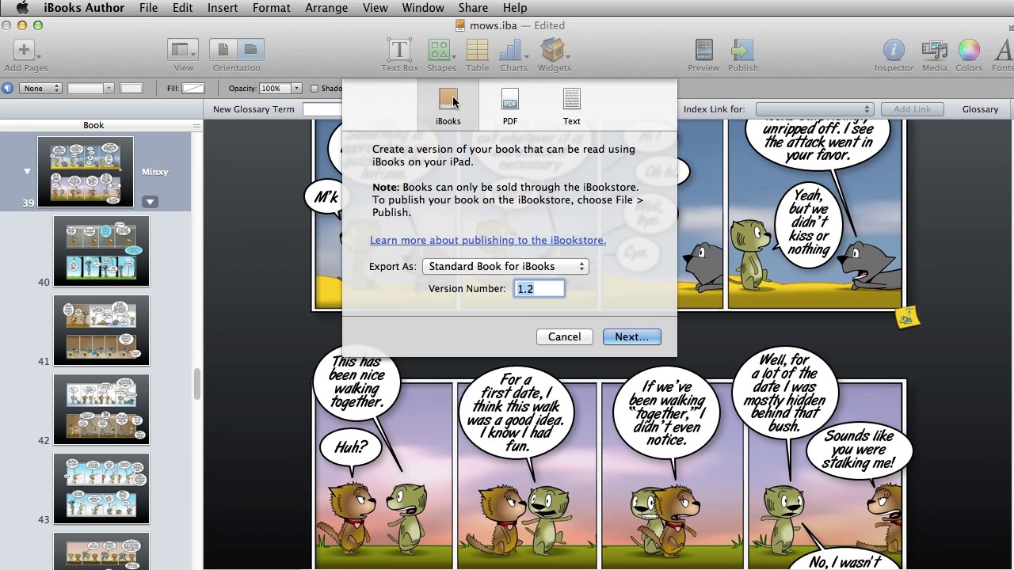Click the Next button in export dialog
The image size is (1014, 570).
tap(631, 336)
